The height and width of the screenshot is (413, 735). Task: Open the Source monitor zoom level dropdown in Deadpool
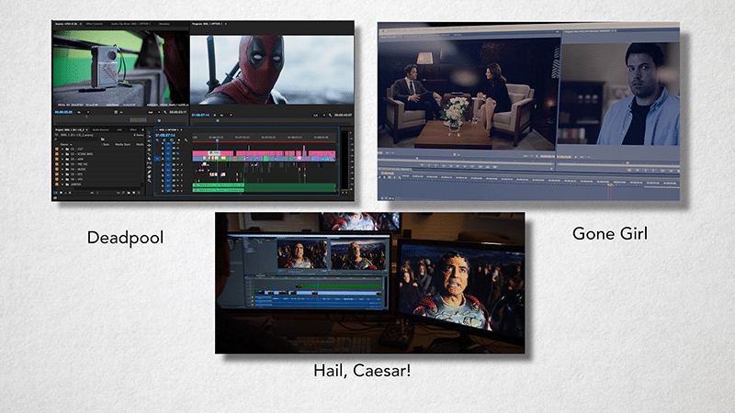(x=83, y=112)
